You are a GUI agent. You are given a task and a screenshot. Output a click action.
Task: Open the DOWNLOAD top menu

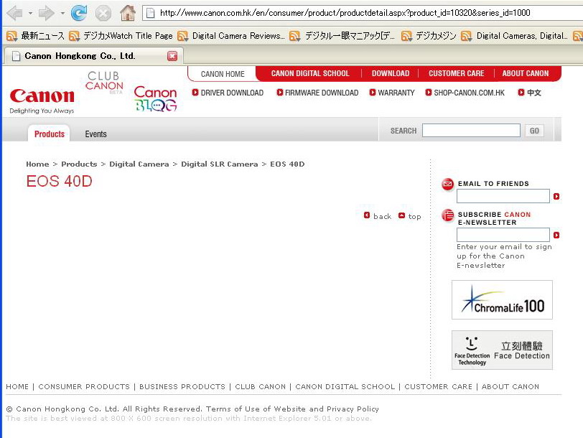391,74
